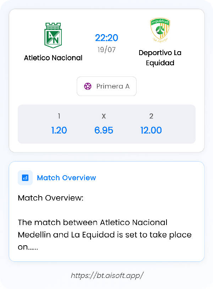This screenshot has width=213, height=289.
Task: Select the soccer ball icon beside Primera A
Action: click(88, 86)
